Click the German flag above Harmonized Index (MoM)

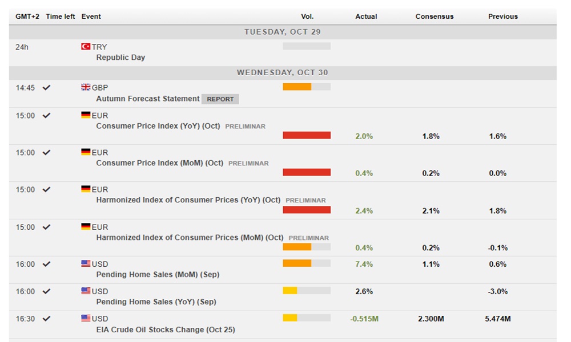[86, 227]
